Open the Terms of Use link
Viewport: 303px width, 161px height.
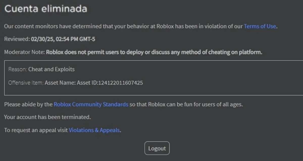(260, 26)
